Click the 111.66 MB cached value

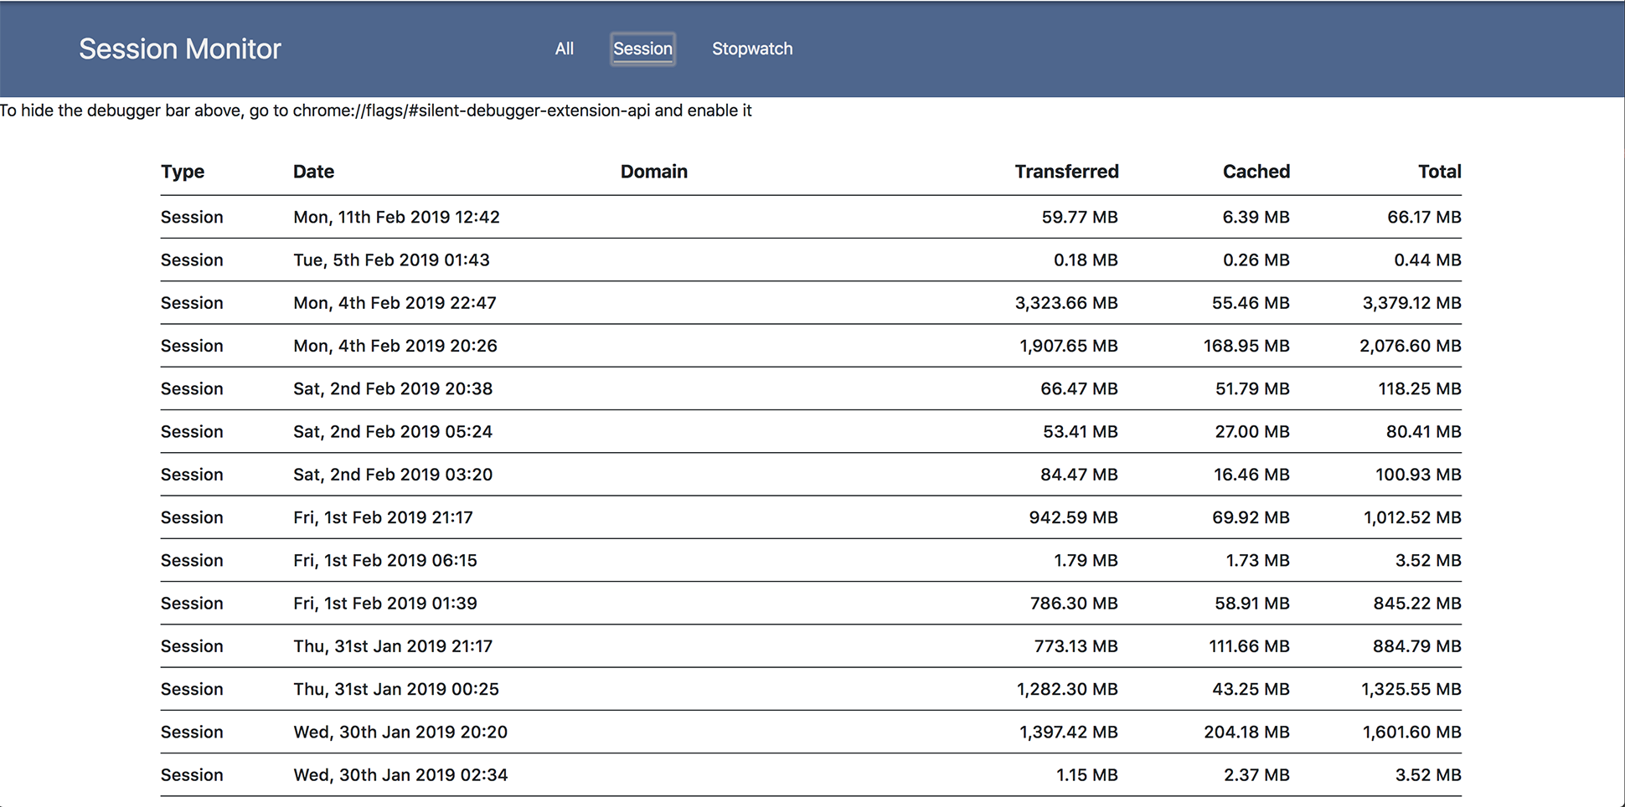pos(1248,646)
